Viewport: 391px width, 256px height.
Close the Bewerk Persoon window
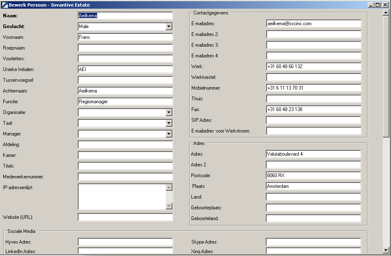(385, 5)
